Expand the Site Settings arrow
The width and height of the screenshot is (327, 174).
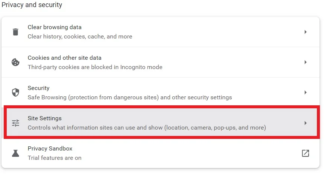[305, 123]
